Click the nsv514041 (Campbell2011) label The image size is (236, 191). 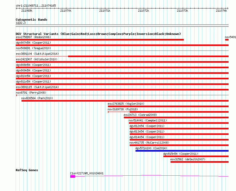click(x=148, y=120)
